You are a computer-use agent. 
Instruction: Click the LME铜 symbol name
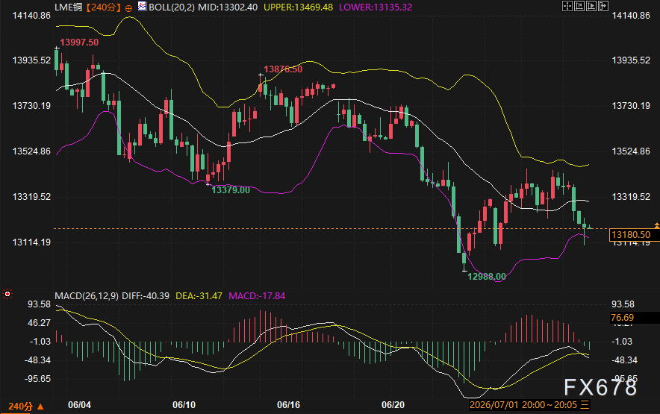69,7
